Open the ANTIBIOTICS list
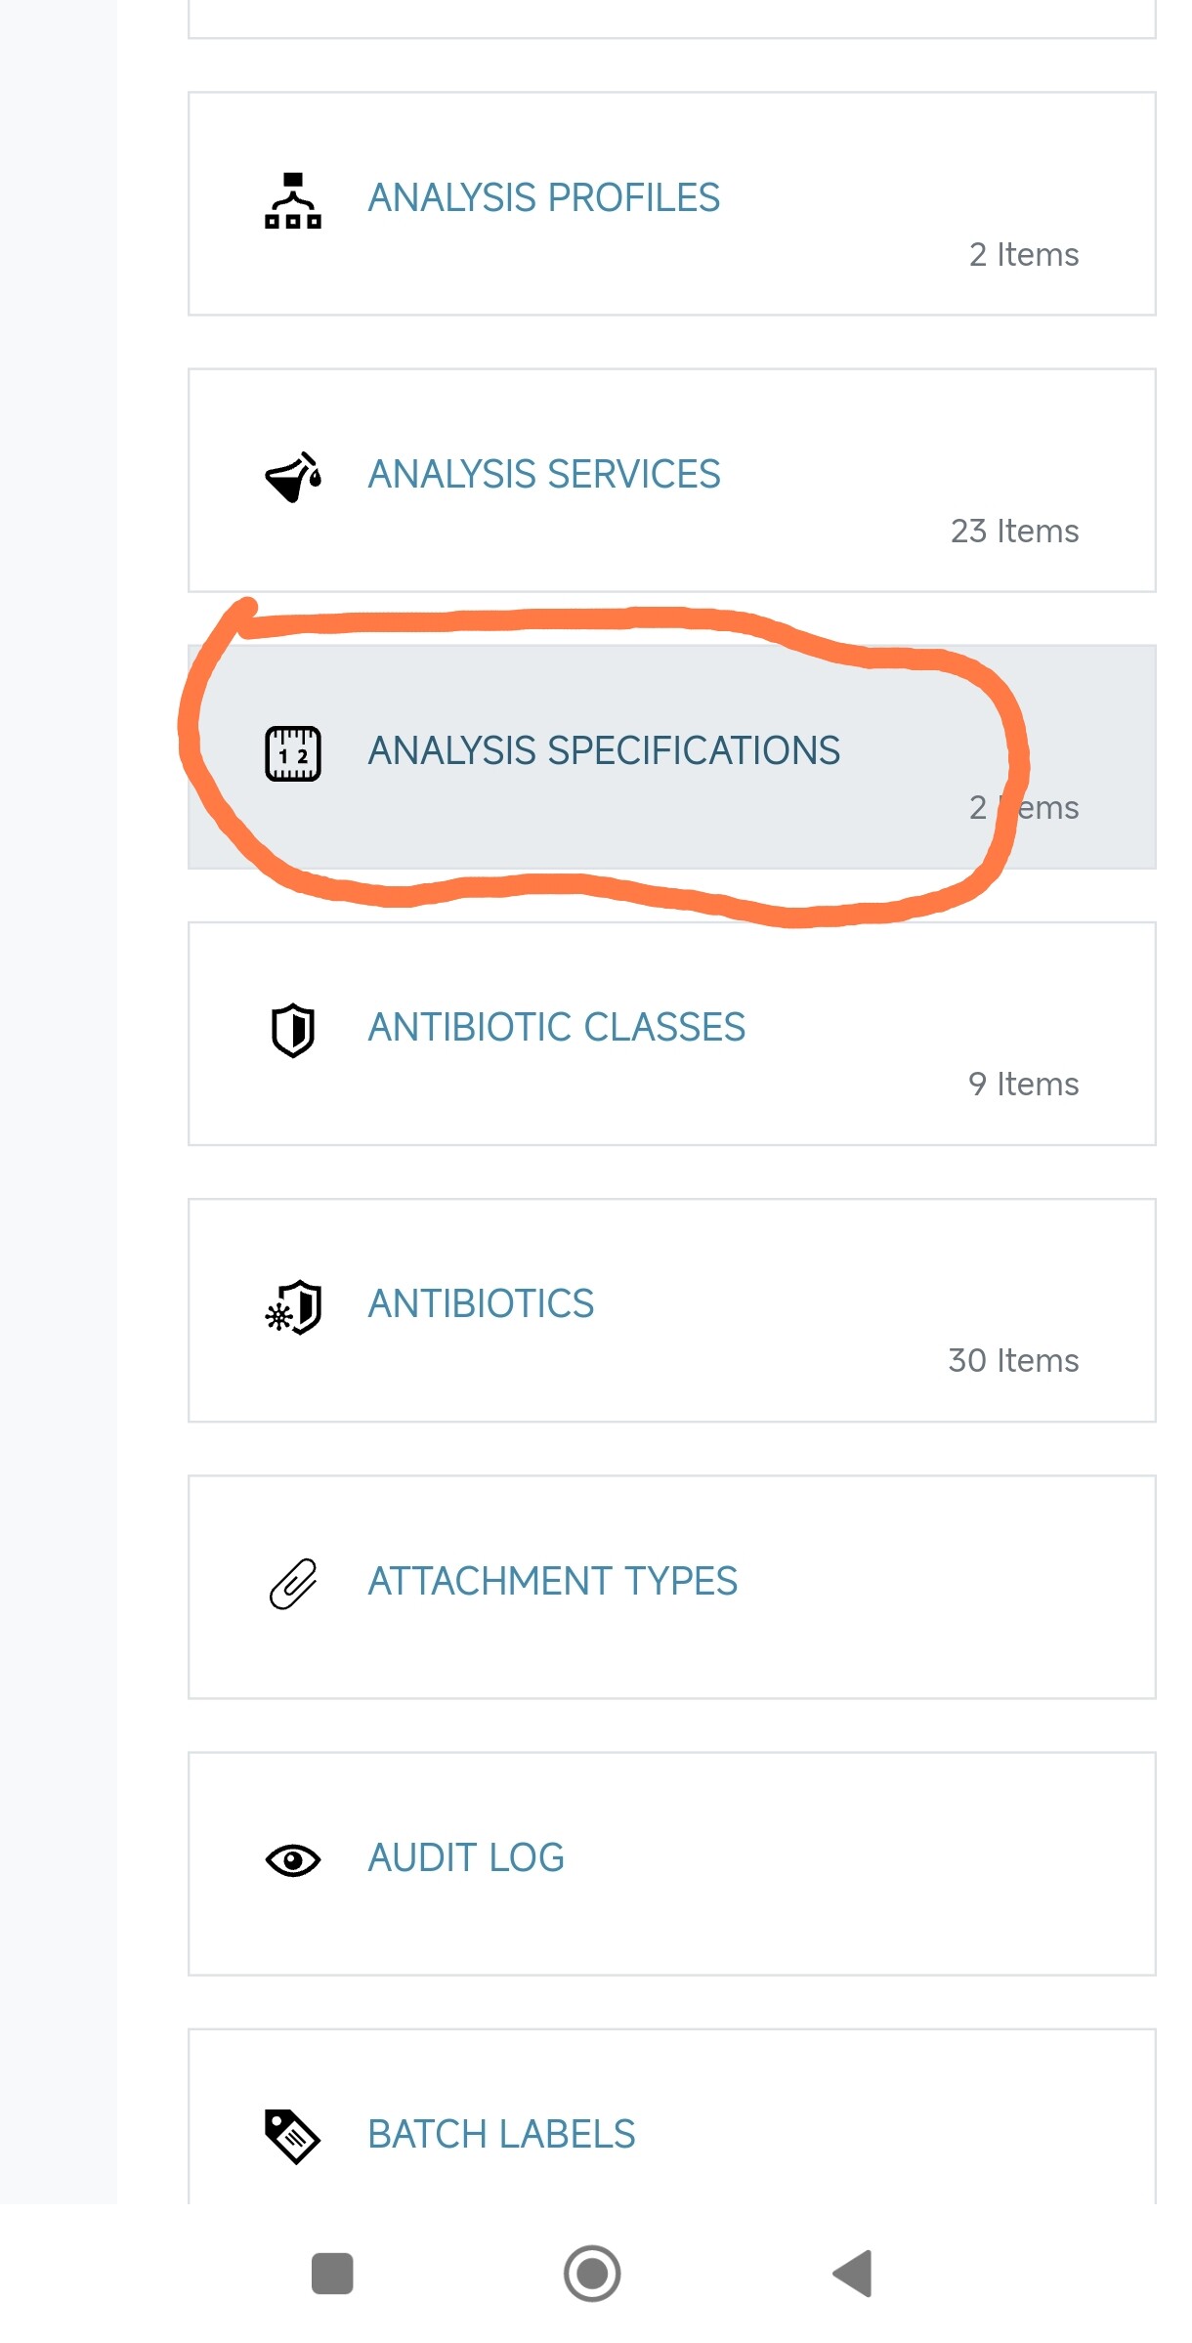The width and height of the screenshot is (1192, 2343). pos(481,1303)
